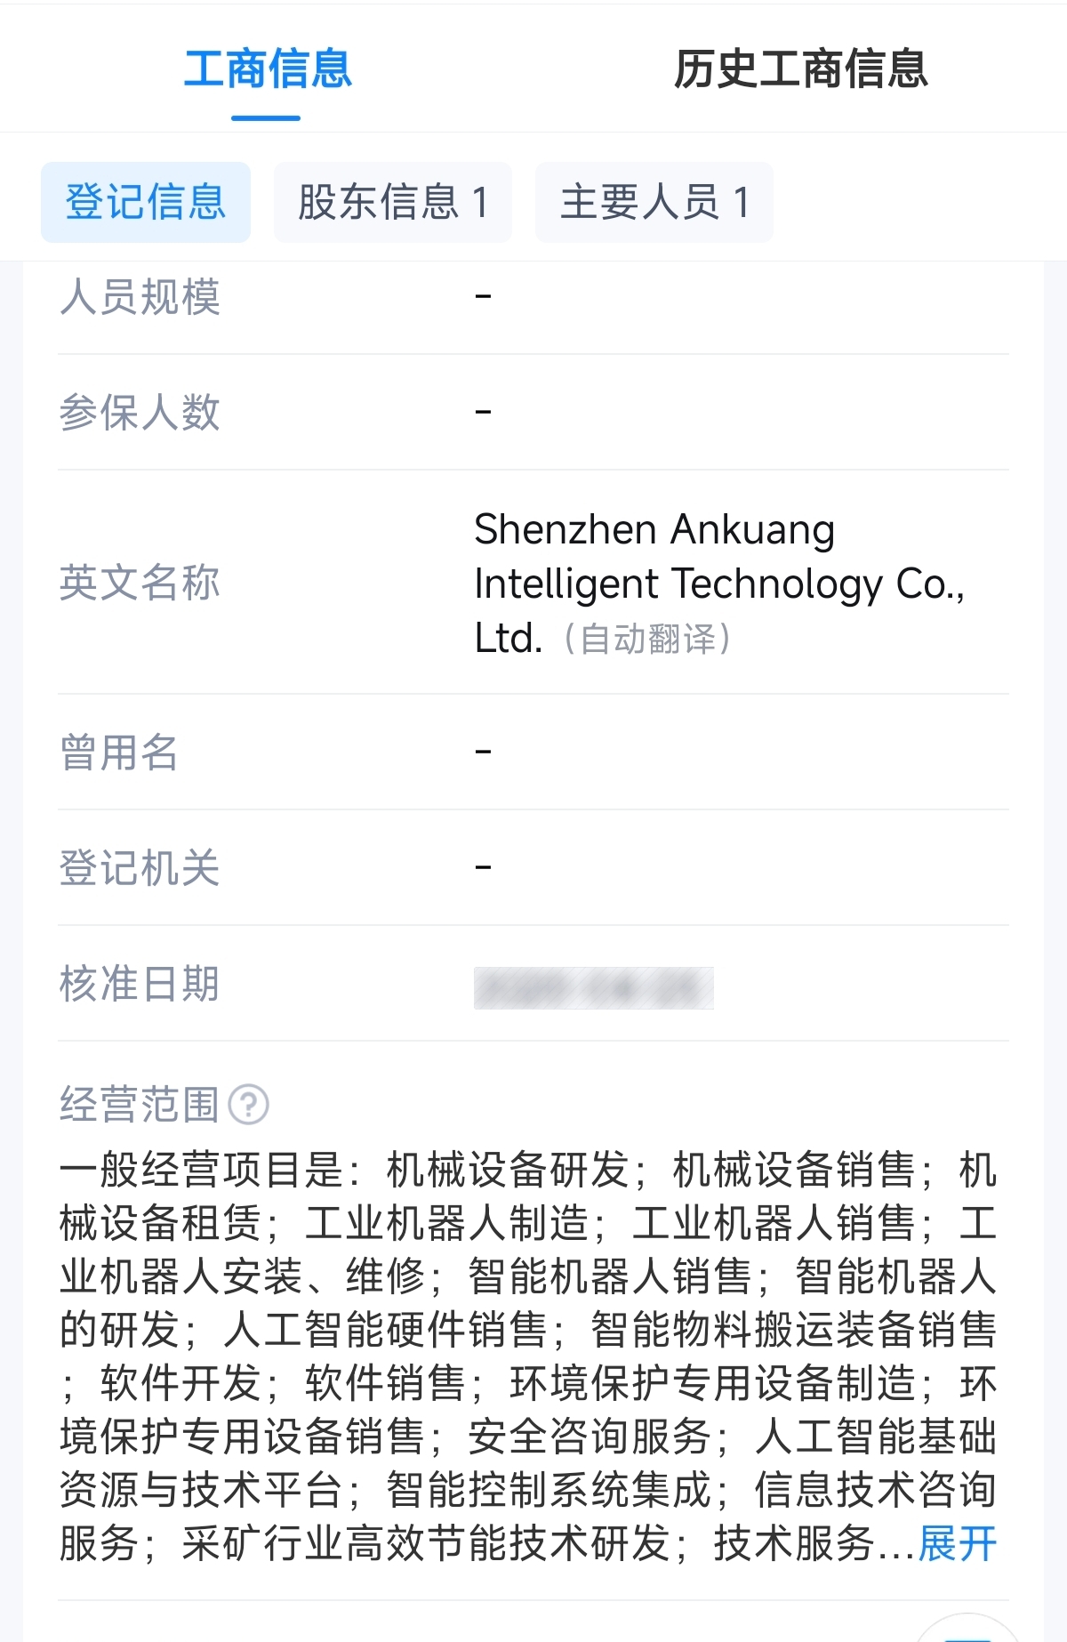Viewport: 1067px width, 1642px height.
Task: Tap the 核准日期 field label
Action: (140, 984)
